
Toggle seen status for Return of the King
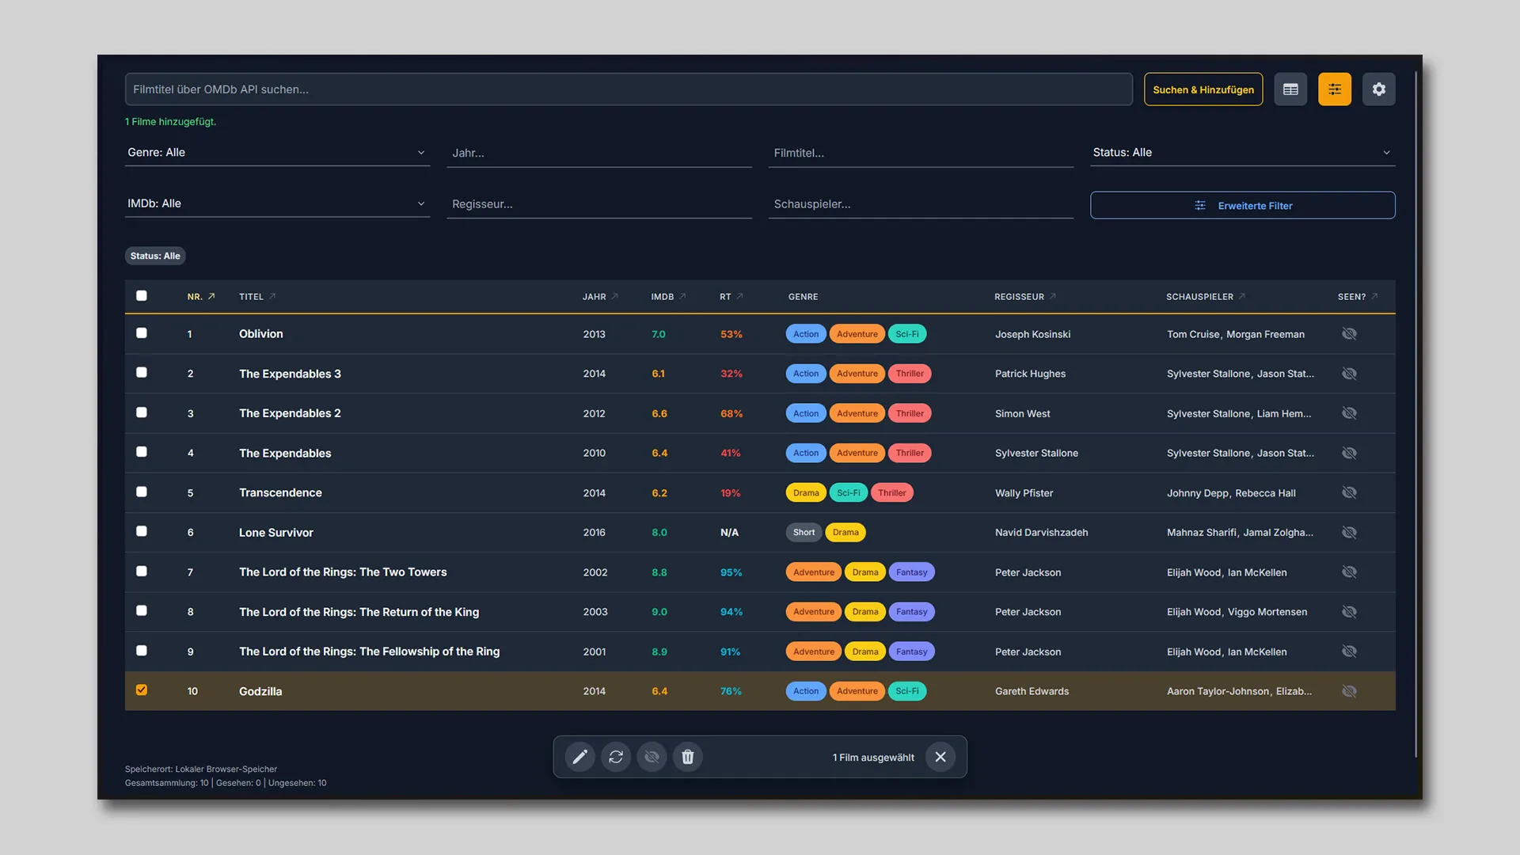[1350, 612]
